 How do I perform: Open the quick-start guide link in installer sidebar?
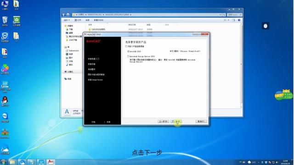click(x=94, y=59)
